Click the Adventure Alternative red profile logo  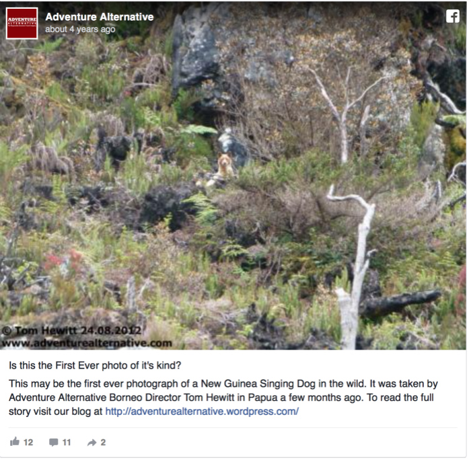(22, 23)
